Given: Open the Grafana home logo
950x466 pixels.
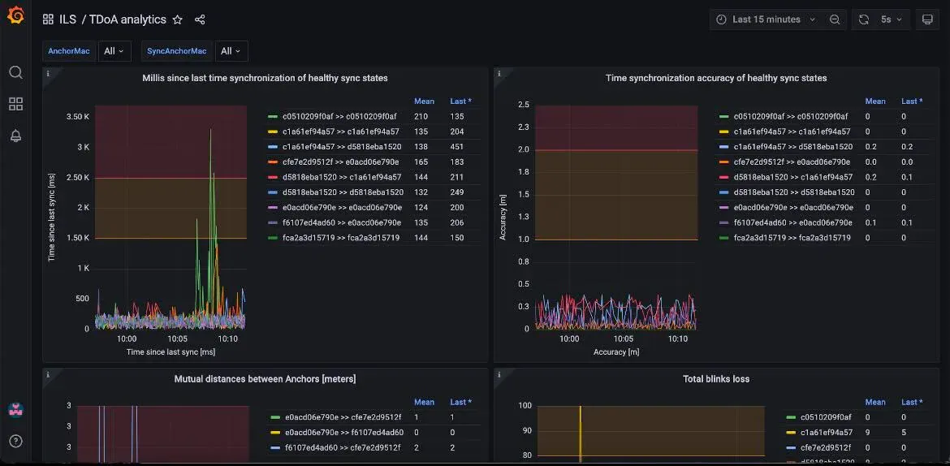Looking at the screenshot, I should click(15, 15).
